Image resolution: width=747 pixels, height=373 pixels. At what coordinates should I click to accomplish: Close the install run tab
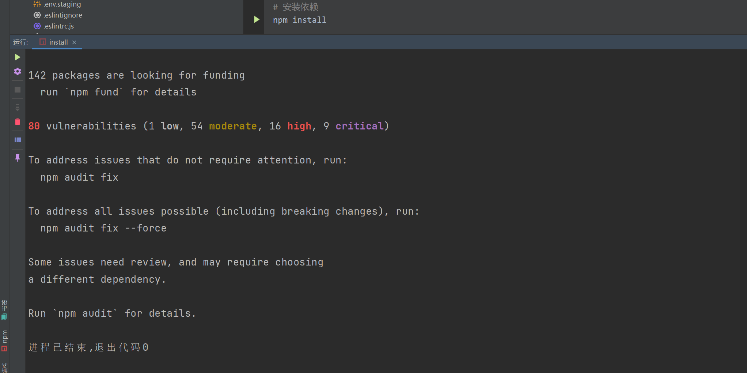tap(74, 42)
